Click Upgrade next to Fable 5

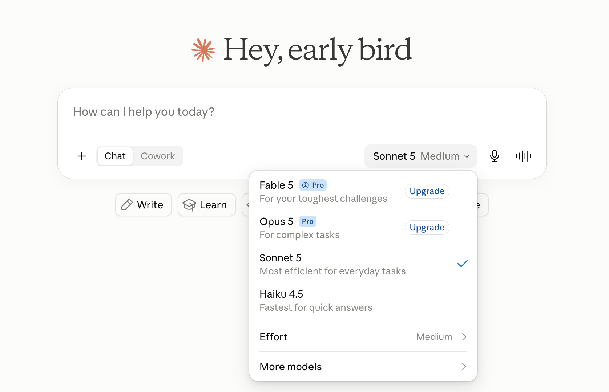427,191
